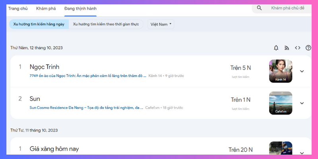
Task: Open the help question mark icon
Action: point(308,48)
